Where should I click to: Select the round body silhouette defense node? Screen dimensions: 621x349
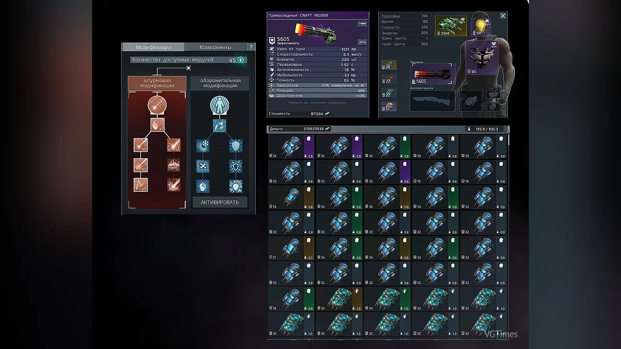(x=220, y=105)
